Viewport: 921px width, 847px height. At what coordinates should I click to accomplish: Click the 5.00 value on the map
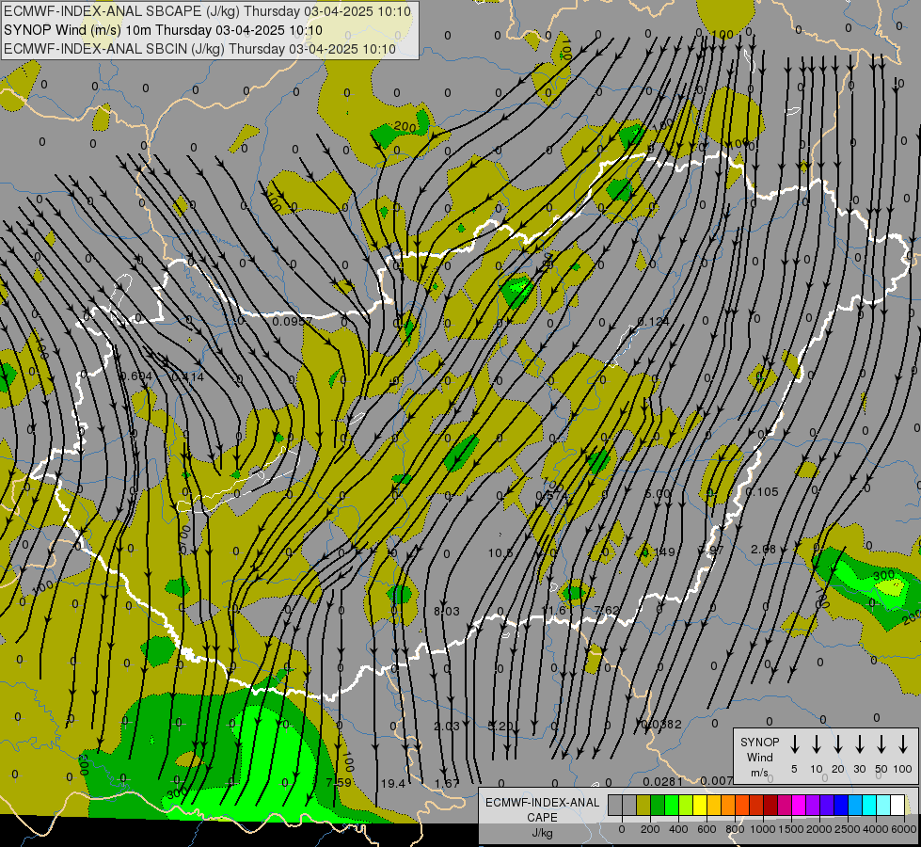(x=658, y=494)
